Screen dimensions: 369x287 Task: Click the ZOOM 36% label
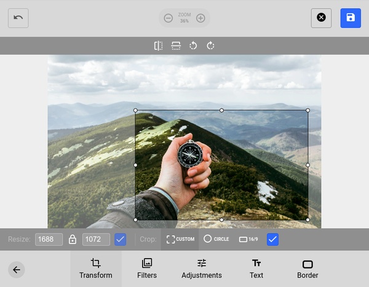click(x=184, y=18)
